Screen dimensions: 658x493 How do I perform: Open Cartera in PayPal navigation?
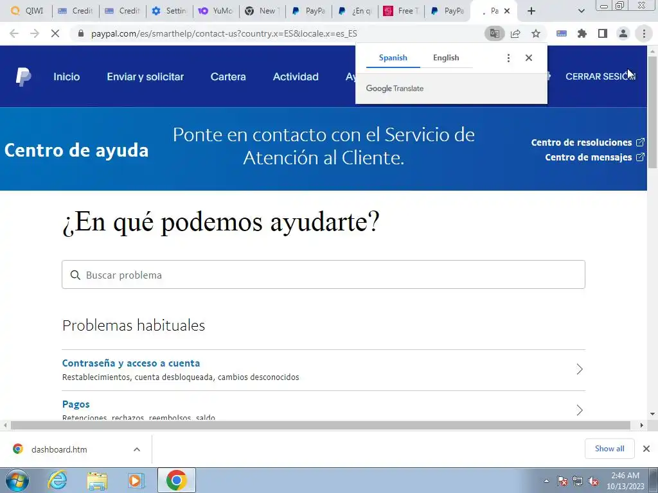228,77
